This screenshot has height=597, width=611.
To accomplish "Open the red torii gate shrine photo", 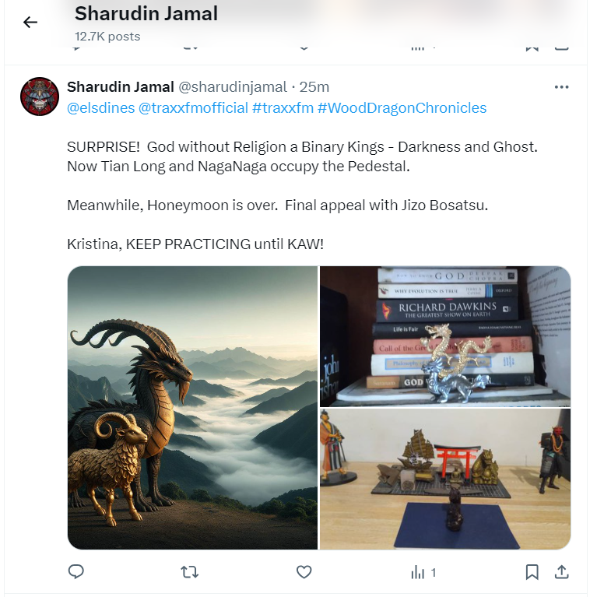I will pyautogui.click(x=445, y=479).
